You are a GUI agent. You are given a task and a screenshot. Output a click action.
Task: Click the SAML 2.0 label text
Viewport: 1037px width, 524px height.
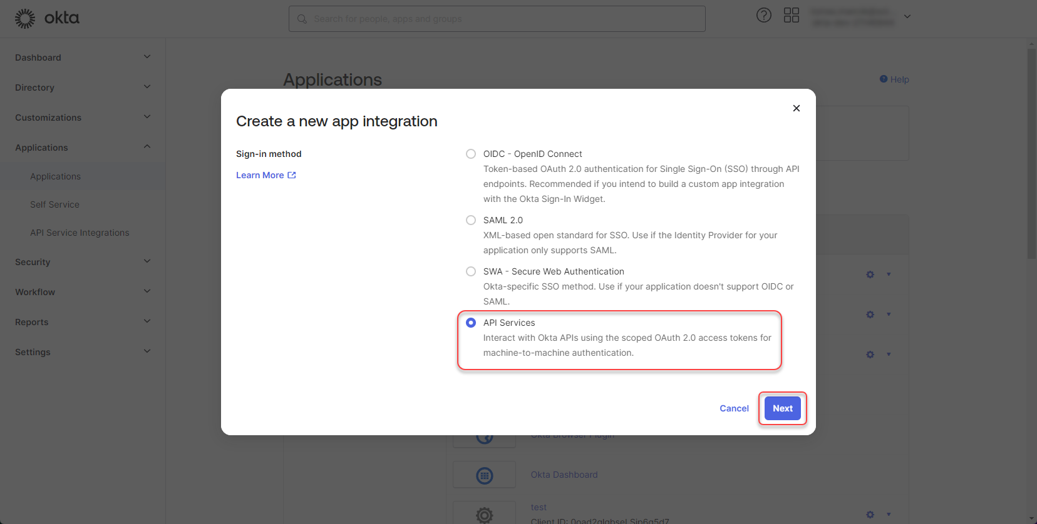pyautogui.click(x=503, y=220)
